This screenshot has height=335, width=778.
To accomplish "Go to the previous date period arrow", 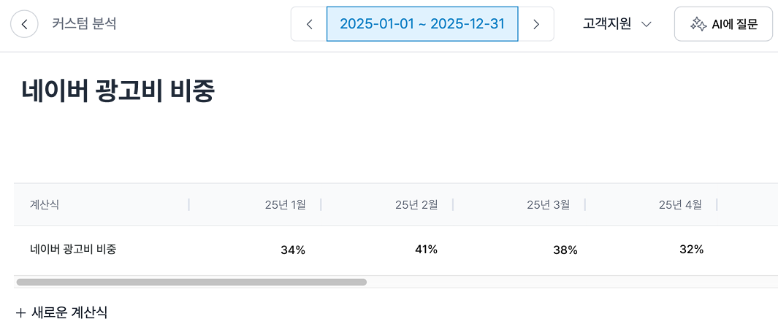I will click(309, 24).
